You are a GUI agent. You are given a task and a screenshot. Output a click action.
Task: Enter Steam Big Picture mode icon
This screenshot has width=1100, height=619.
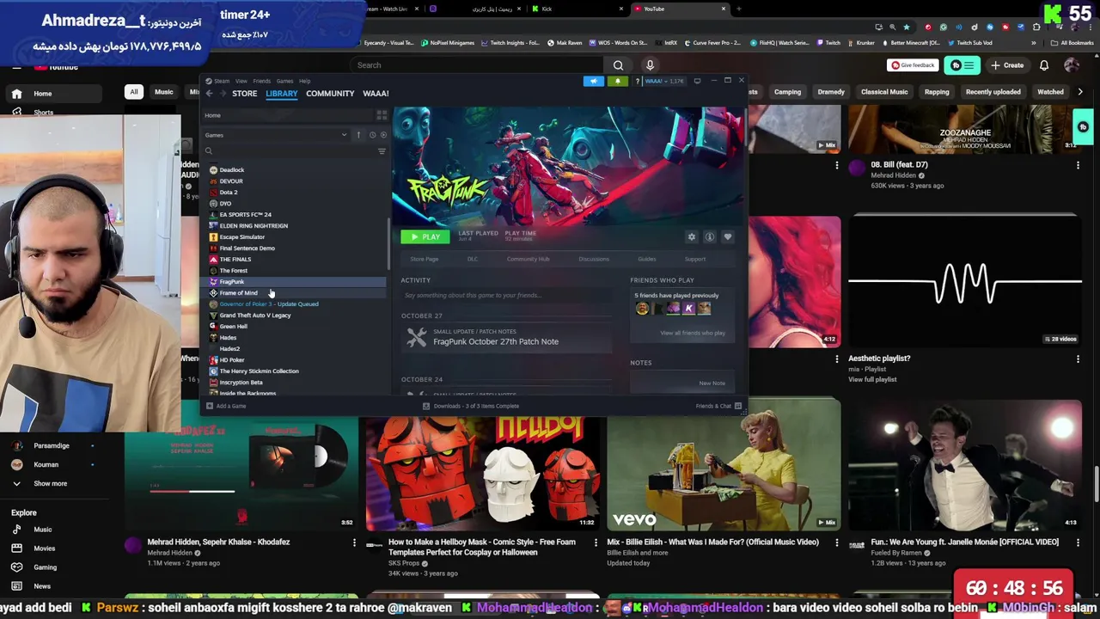pos(697,81)
